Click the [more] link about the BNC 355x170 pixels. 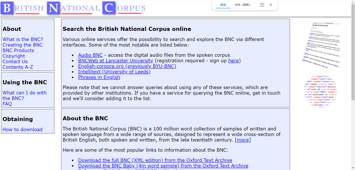coord(243,140)
